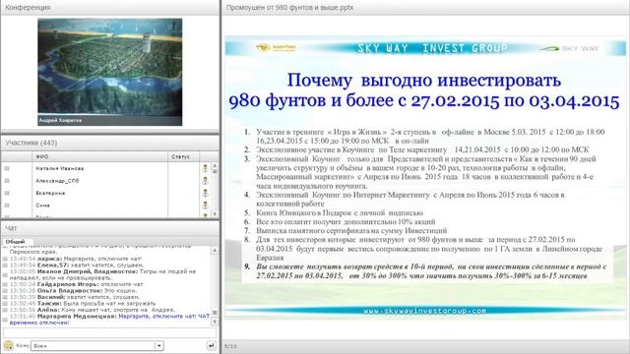Click the message icon beside Алёна's chat entry
The image size is (630, 354).
click(5, 311)
